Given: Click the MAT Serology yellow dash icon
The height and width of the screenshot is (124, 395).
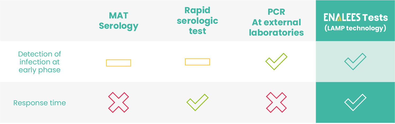Looking at the screenshot, I should tap(118, 63).
